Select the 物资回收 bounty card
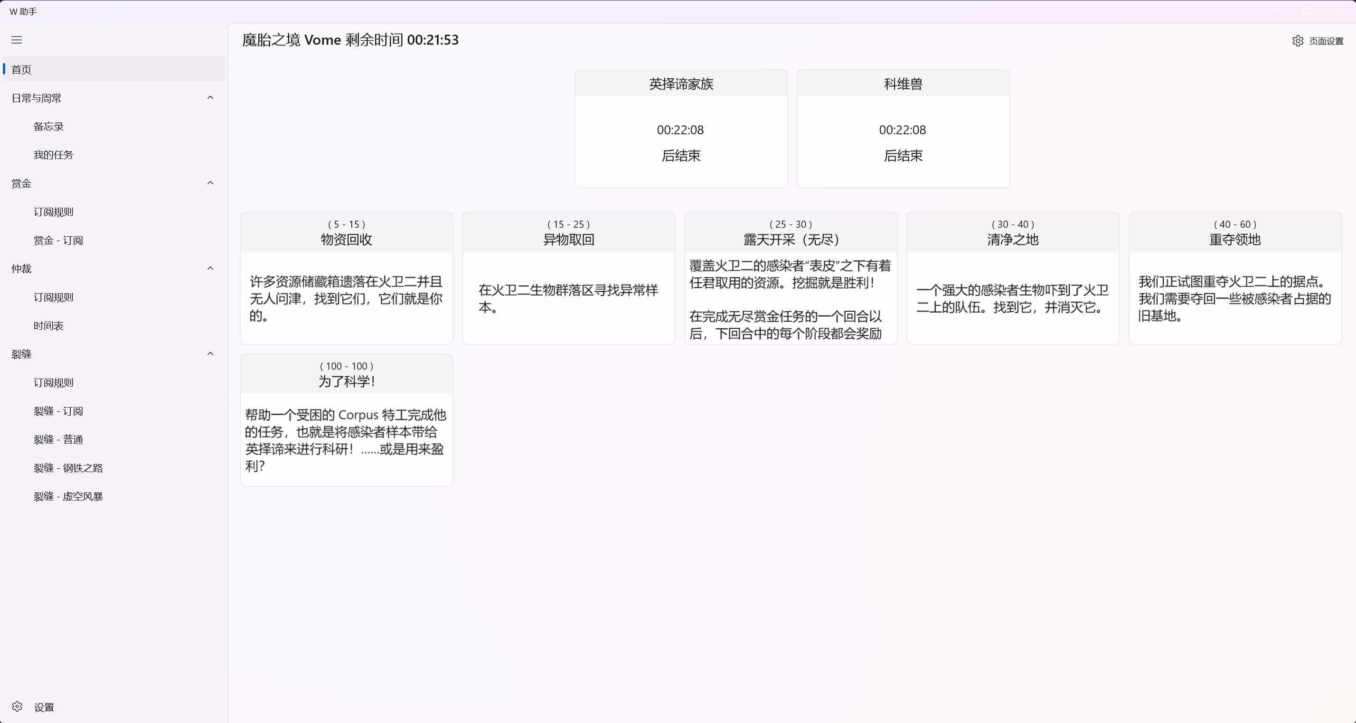 pos(346,278)
